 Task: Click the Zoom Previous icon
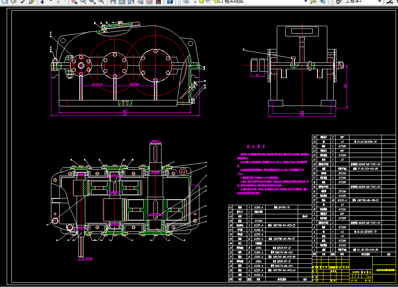[101, 1]
